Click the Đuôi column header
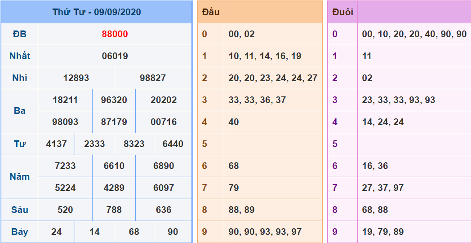Viewport: 471px width, 243px height. (x=342, y=12)
